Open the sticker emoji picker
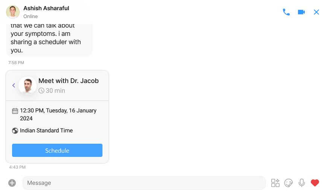This screenshot has width=327, height=195. click(289, 183)
